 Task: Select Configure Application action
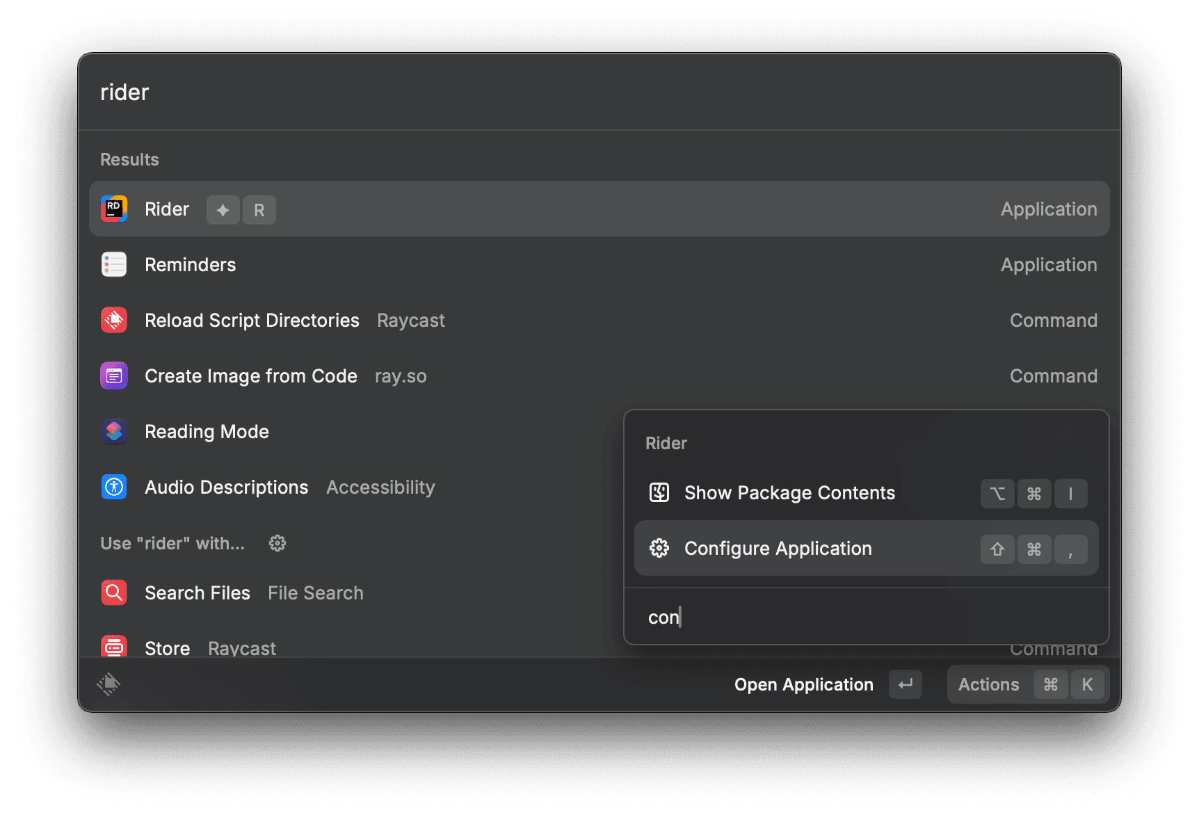point(778,548)
